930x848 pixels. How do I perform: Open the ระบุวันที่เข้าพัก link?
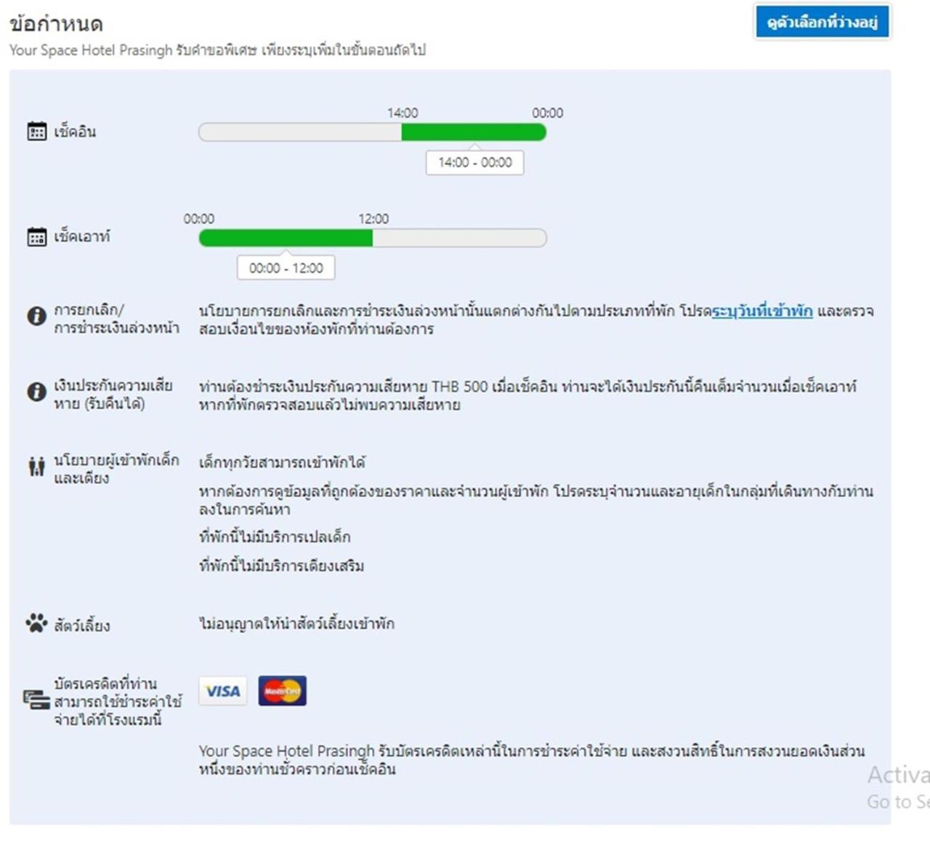[x=761, y=311]
